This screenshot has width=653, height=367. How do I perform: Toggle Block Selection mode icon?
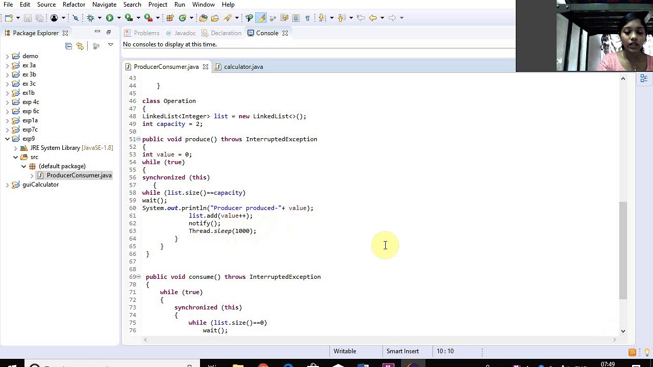pyautogui.click(x=296, y=18)
